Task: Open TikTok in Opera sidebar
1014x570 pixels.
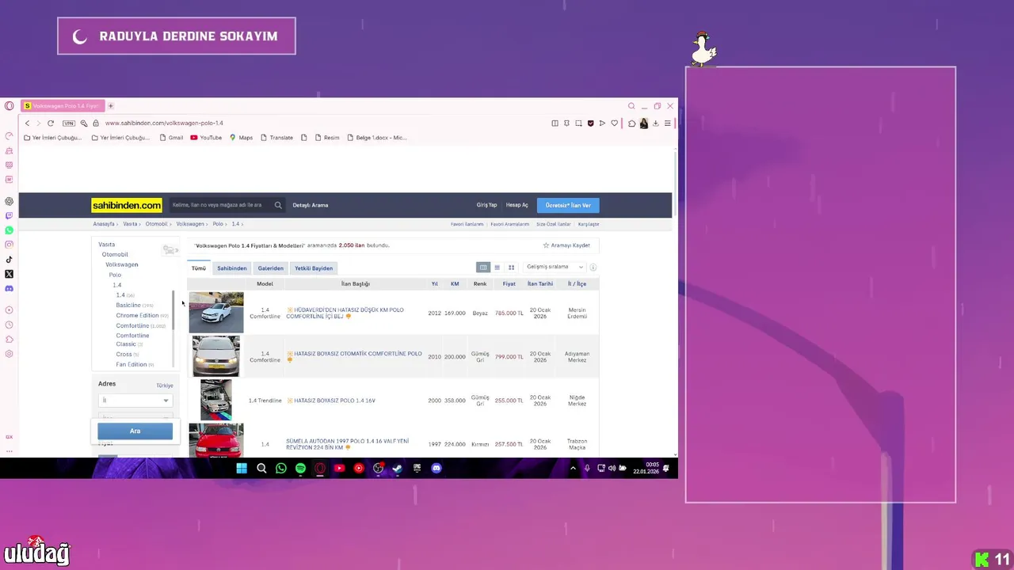Action: point(9,260)
